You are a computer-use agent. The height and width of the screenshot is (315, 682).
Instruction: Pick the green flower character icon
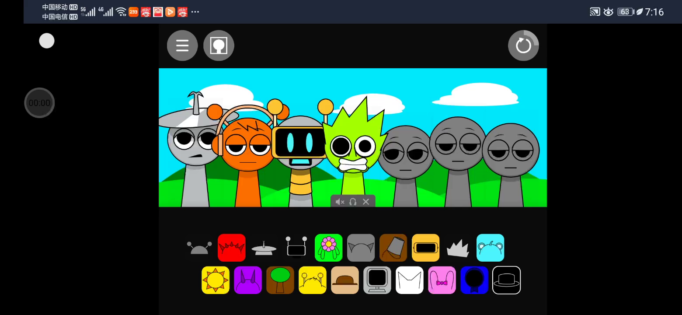(328, 248)
